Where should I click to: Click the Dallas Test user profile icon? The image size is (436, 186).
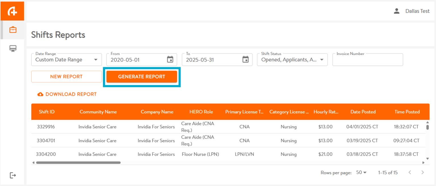point(397,11)
